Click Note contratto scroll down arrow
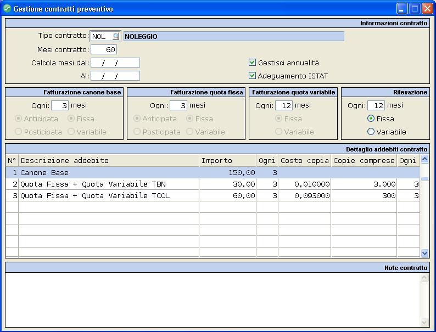The width and height of the screenshot is (436, 332). coord(424,322)
